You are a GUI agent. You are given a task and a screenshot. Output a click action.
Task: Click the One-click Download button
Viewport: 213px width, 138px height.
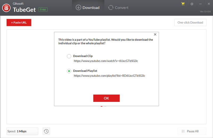[x=190, y=23]
